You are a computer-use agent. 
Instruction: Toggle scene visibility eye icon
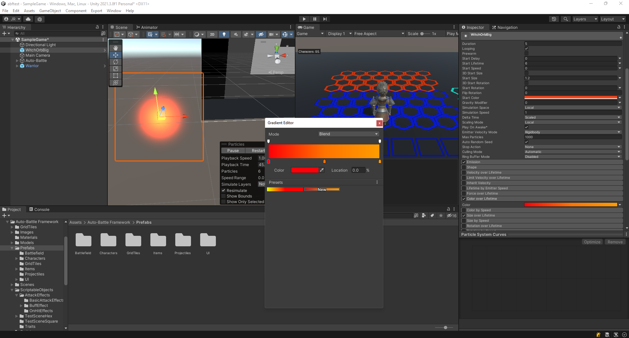261,34
